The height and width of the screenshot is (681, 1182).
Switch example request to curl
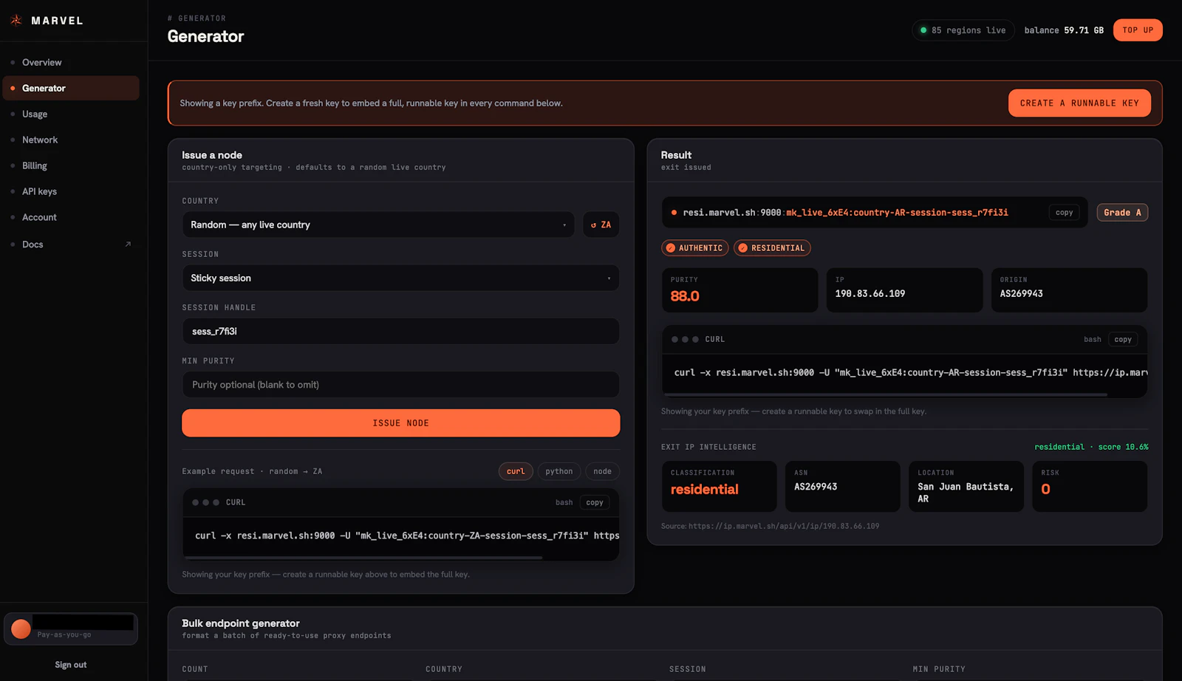[x=516, y=471]
